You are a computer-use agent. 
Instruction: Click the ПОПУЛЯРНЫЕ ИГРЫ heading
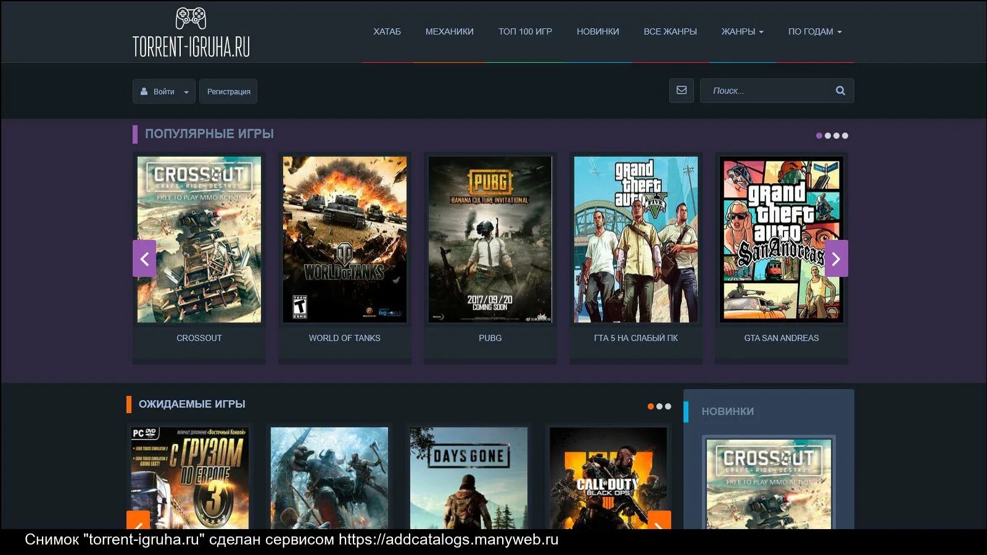coord(209,134)
